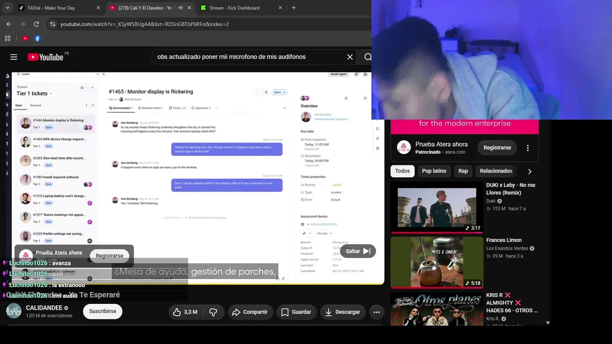Open the DUKI x Leby video thumbnail
Screen dimensions: 612x344
tap(437, 207)
